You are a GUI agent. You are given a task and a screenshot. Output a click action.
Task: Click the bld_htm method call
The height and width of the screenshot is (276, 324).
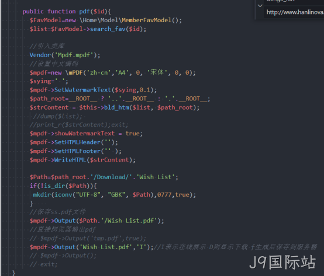click(116, 107)
